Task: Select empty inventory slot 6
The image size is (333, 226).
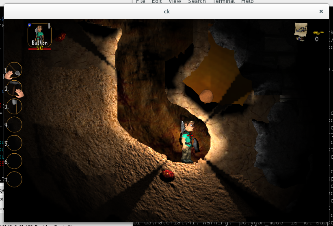Action: [x=14, y=161]
